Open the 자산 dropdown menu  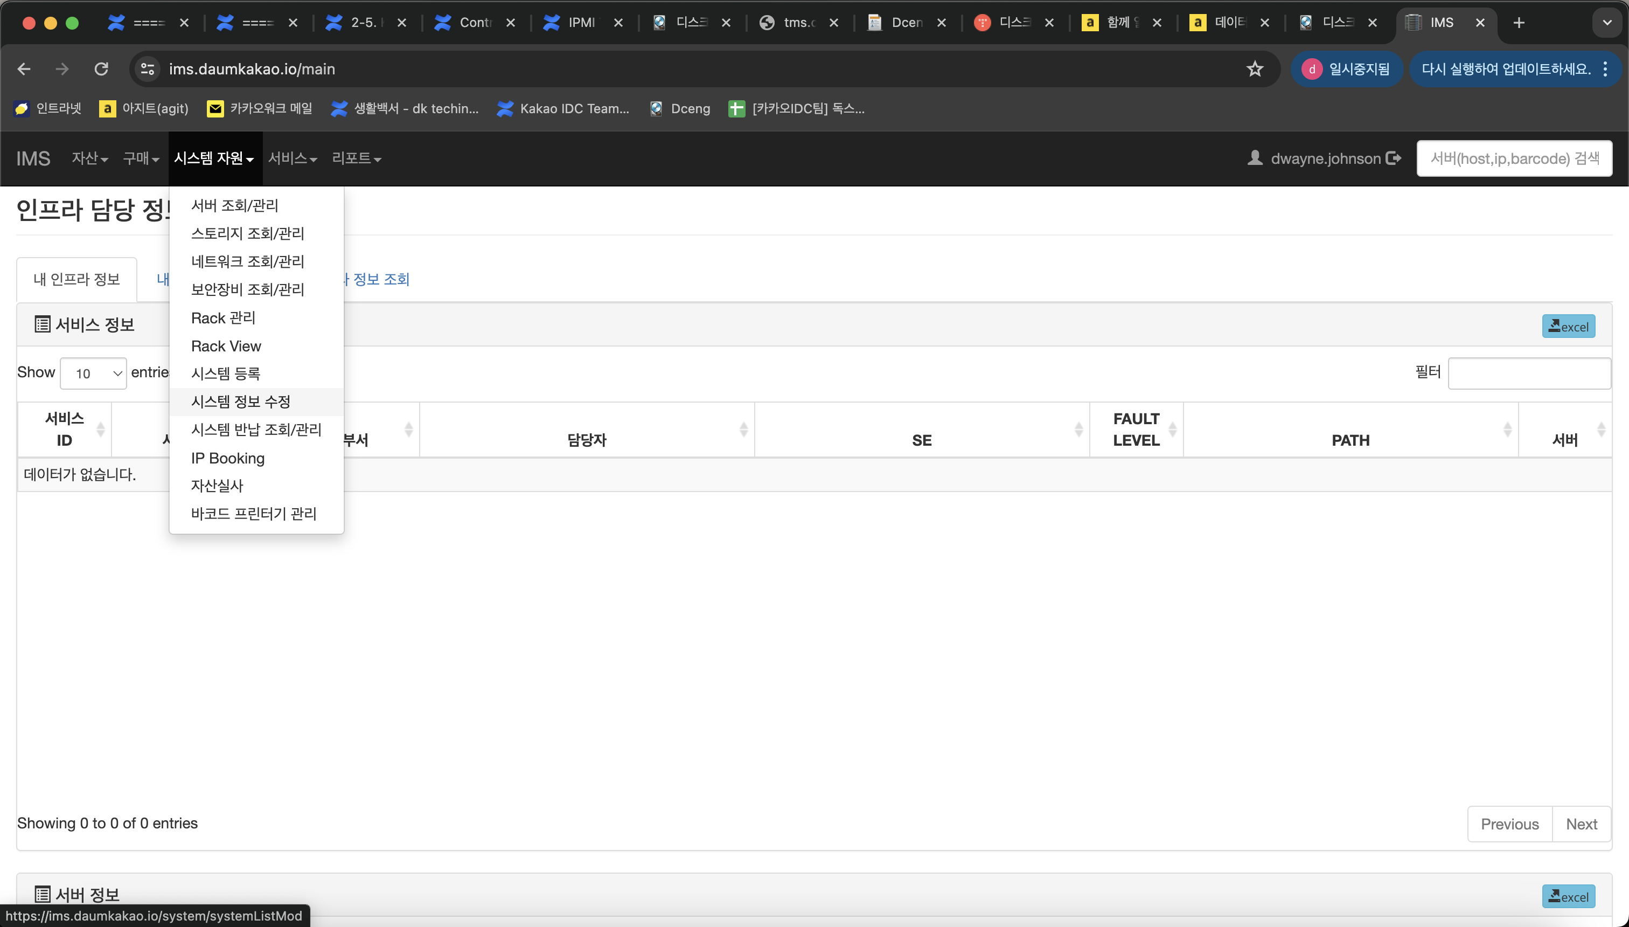[90, 158]
